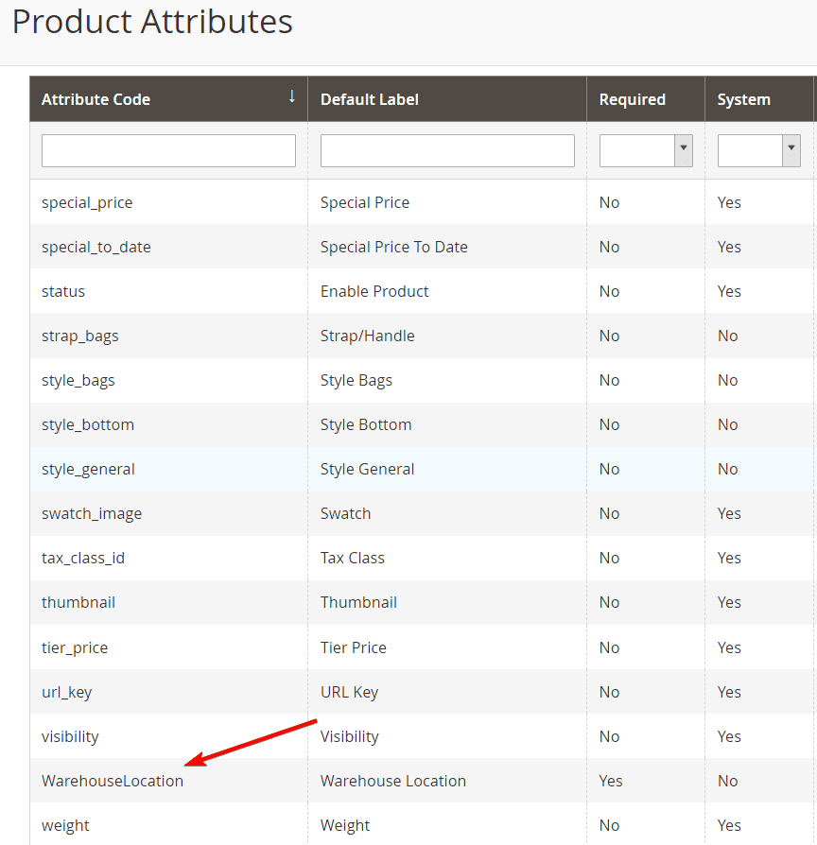Screen dimensions: 817x845
Task: Click the sort arrow on Attribute Code header
Action: pyautogui.click(x=291, y=97)
